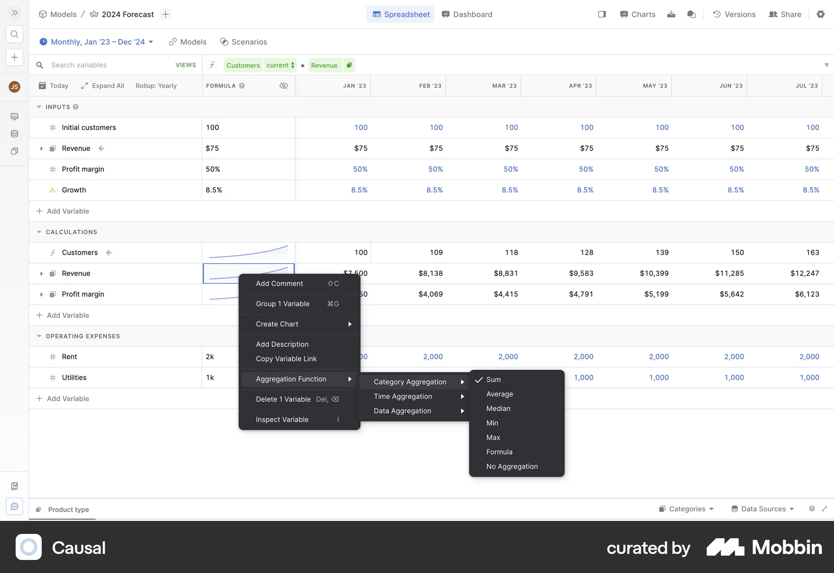Toggle formula column visibility eye icon
The image size is (834, 573).
pyautogui.click(x=284, y=86)
